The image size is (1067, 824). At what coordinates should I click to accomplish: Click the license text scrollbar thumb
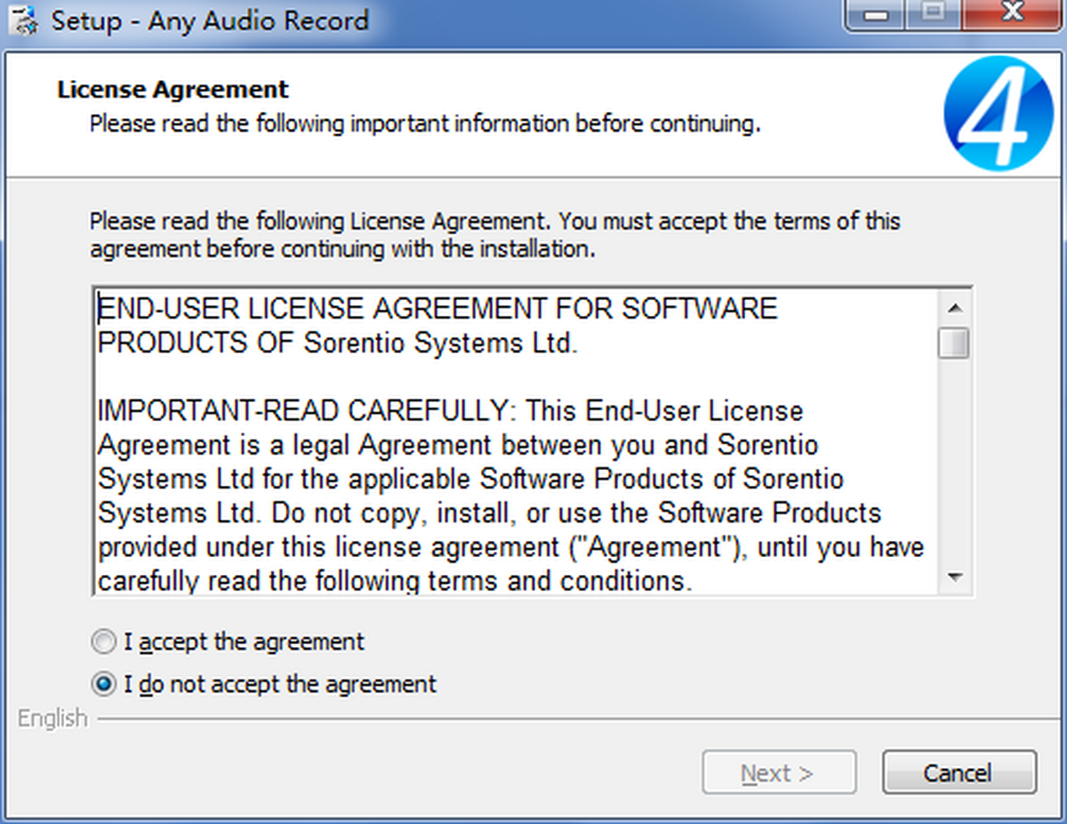955,343
